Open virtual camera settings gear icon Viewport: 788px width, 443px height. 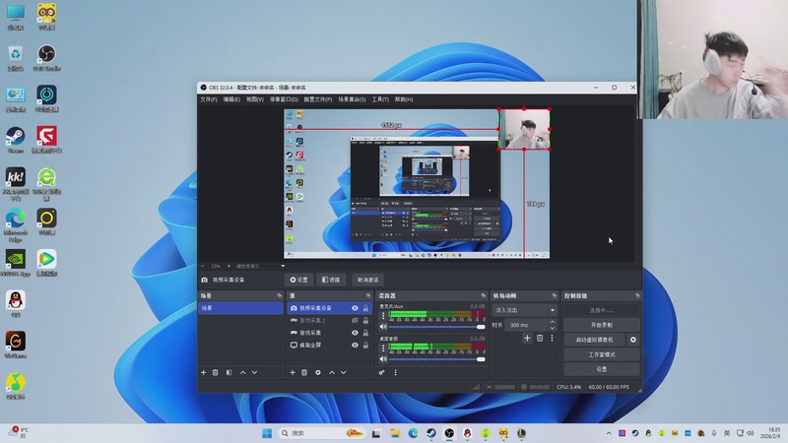(x=633, y=340)
